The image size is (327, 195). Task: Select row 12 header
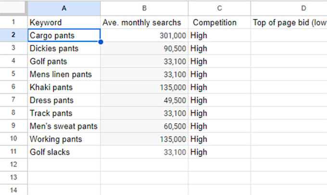coord(13,164)
